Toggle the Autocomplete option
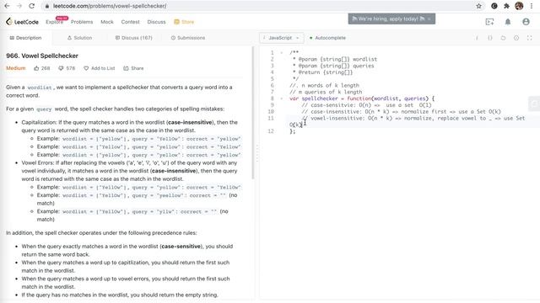 pos(327,38)
